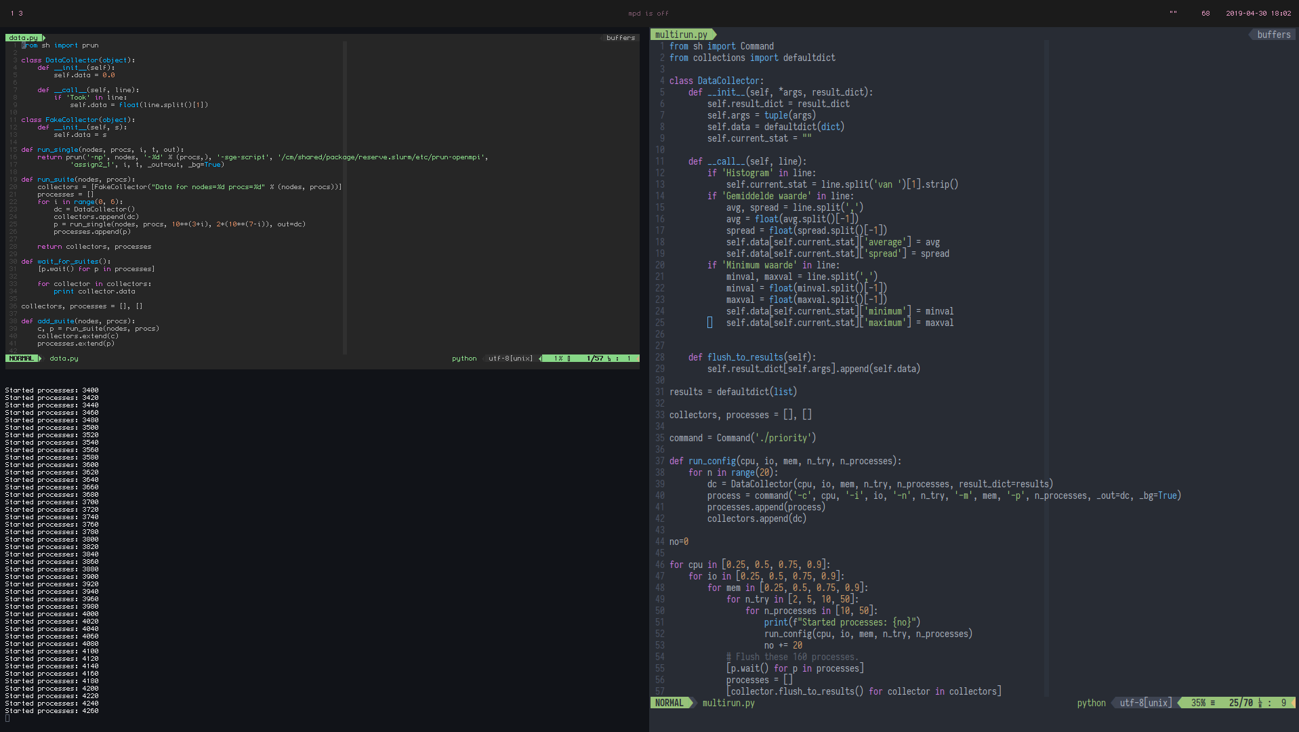
Task: Click 25/70 line counter in right statusline
Action: [x=1241, y=703]
